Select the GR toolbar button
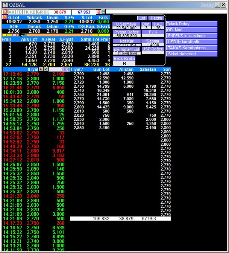Image resolution: width=229 pixels, height=253 pixels. 39,12
